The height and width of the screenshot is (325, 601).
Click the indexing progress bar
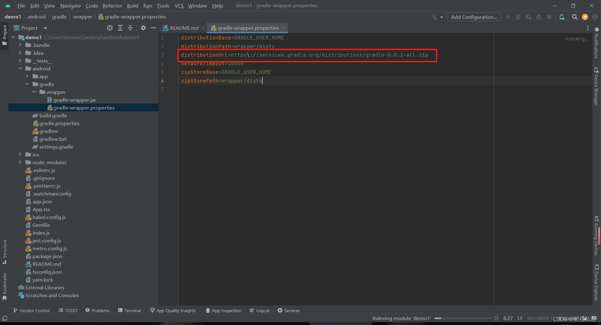click(463, 318)
